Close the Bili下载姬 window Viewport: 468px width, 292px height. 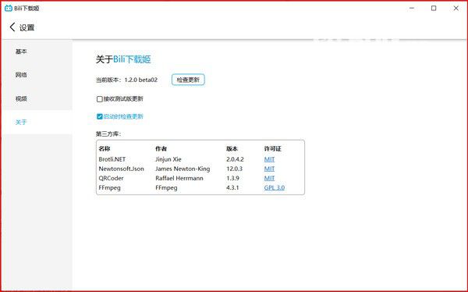[x=456, y=8]
